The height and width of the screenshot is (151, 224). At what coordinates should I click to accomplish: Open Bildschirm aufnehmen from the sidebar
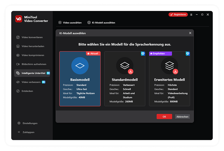click(x=32, y=64)
